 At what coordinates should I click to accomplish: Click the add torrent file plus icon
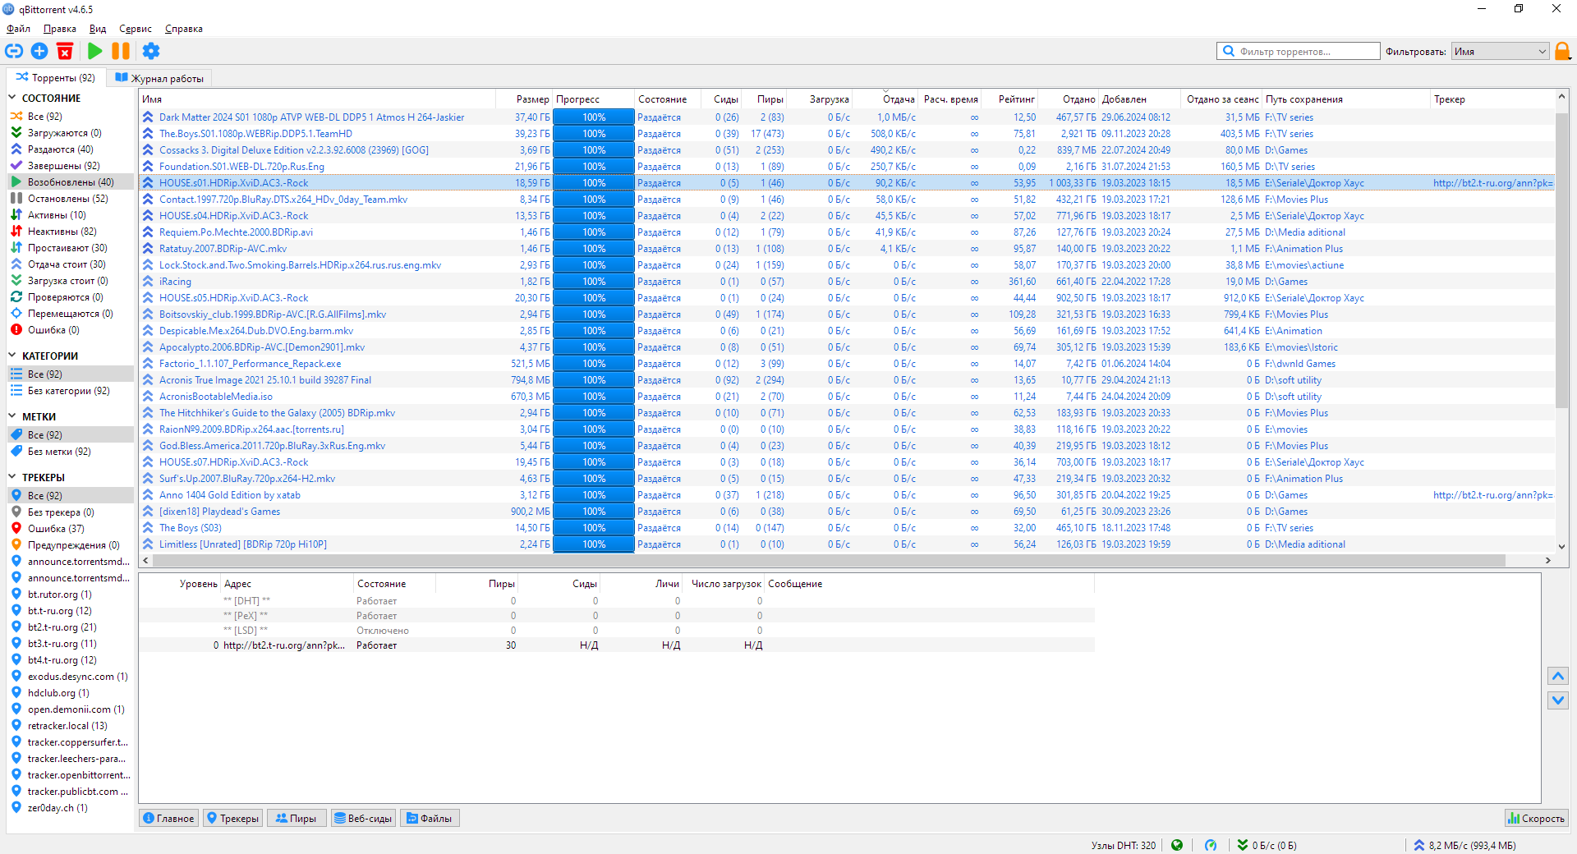point(39,51)
